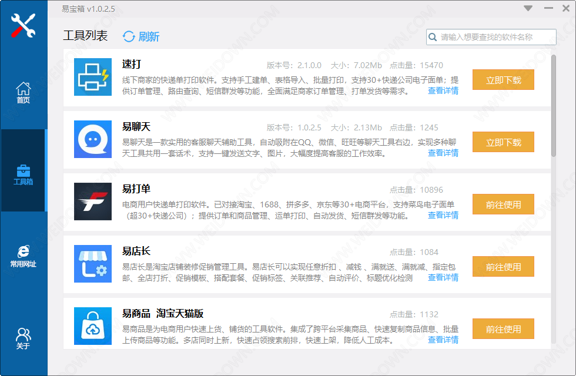Click the 易聊天 chat bubble icon
Image resolution: width=576 pixels, height=376 pixels.
tap(93, 139)
